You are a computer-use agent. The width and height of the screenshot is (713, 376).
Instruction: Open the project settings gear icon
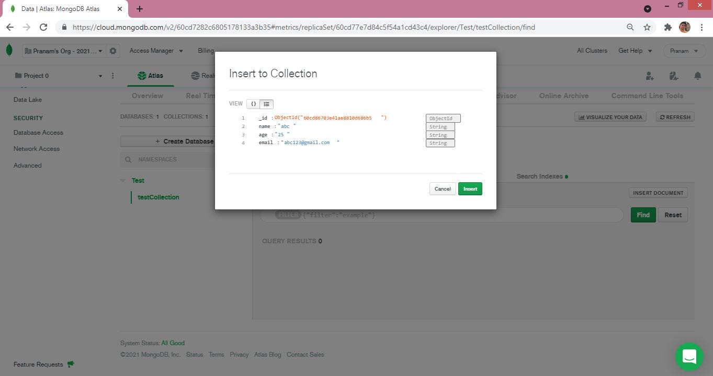[x=113, y=51]
